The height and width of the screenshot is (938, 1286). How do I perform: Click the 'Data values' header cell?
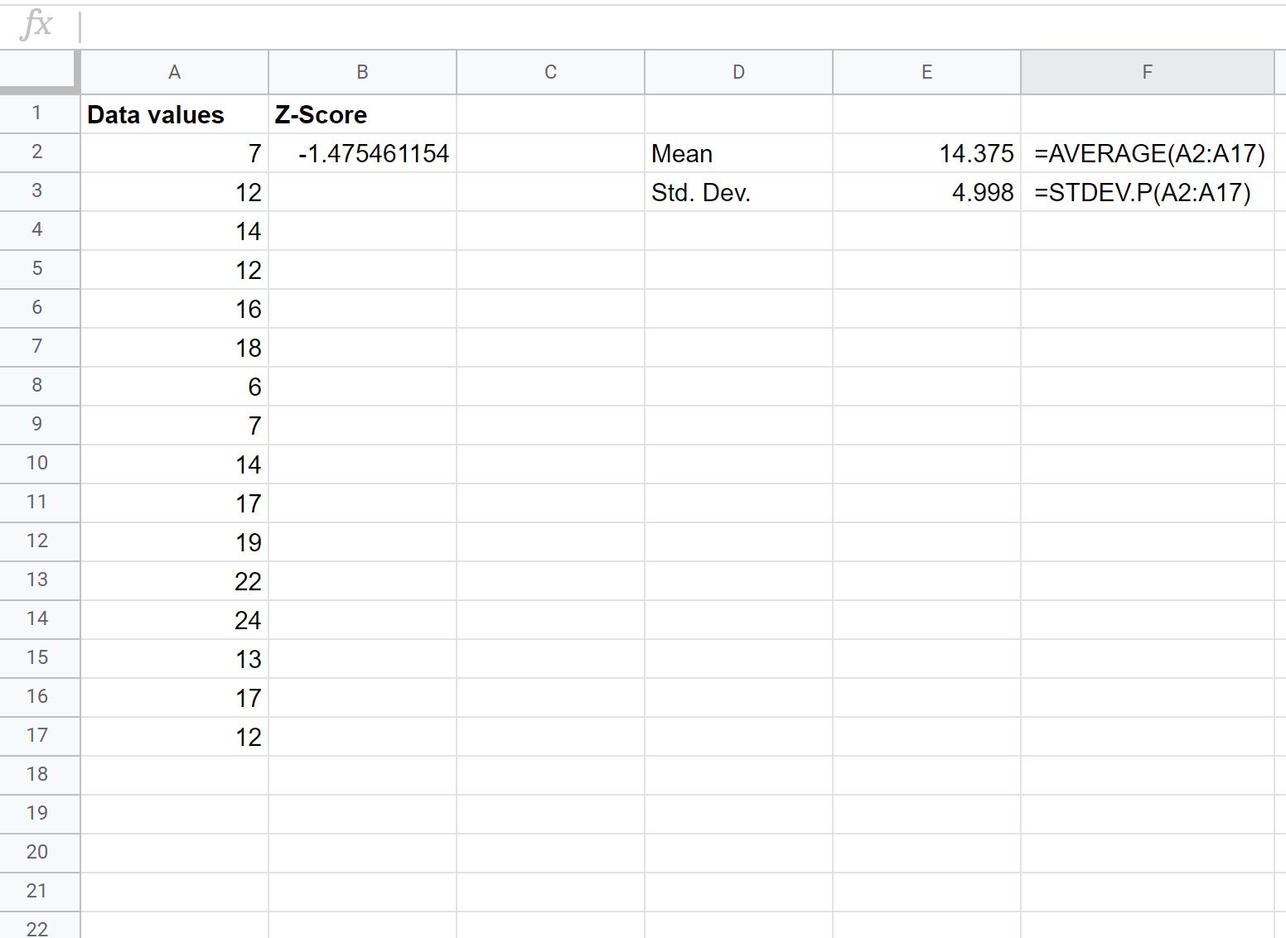pyautogui.click(x=175, y=114)
